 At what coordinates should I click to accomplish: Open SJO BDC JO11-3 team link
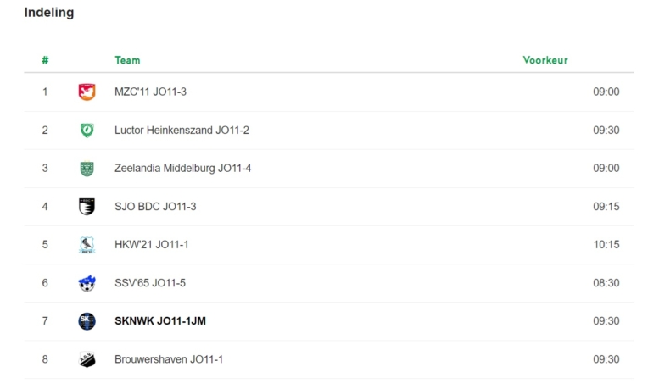pyautogui.click(x=155, y=207)
